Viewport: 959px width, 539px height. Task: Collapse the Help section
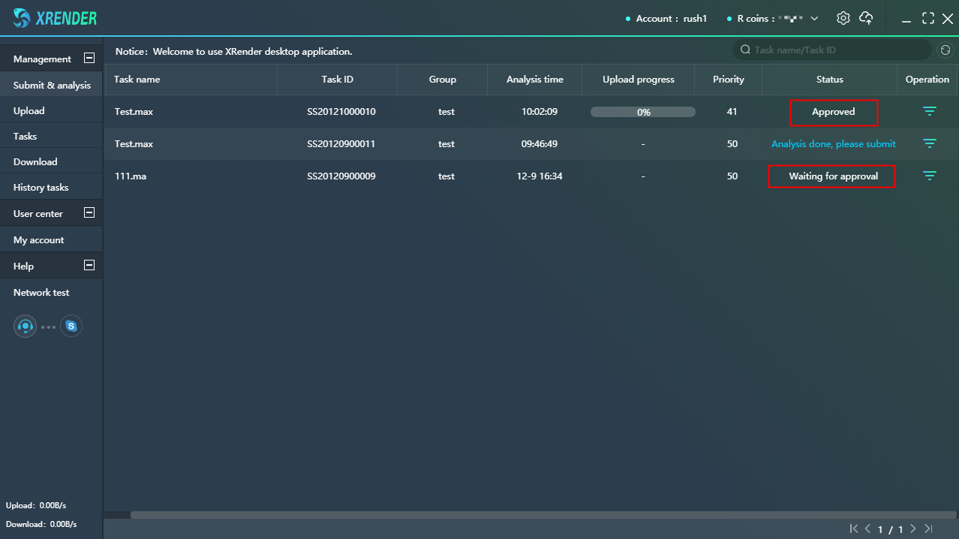pos(89,265)
